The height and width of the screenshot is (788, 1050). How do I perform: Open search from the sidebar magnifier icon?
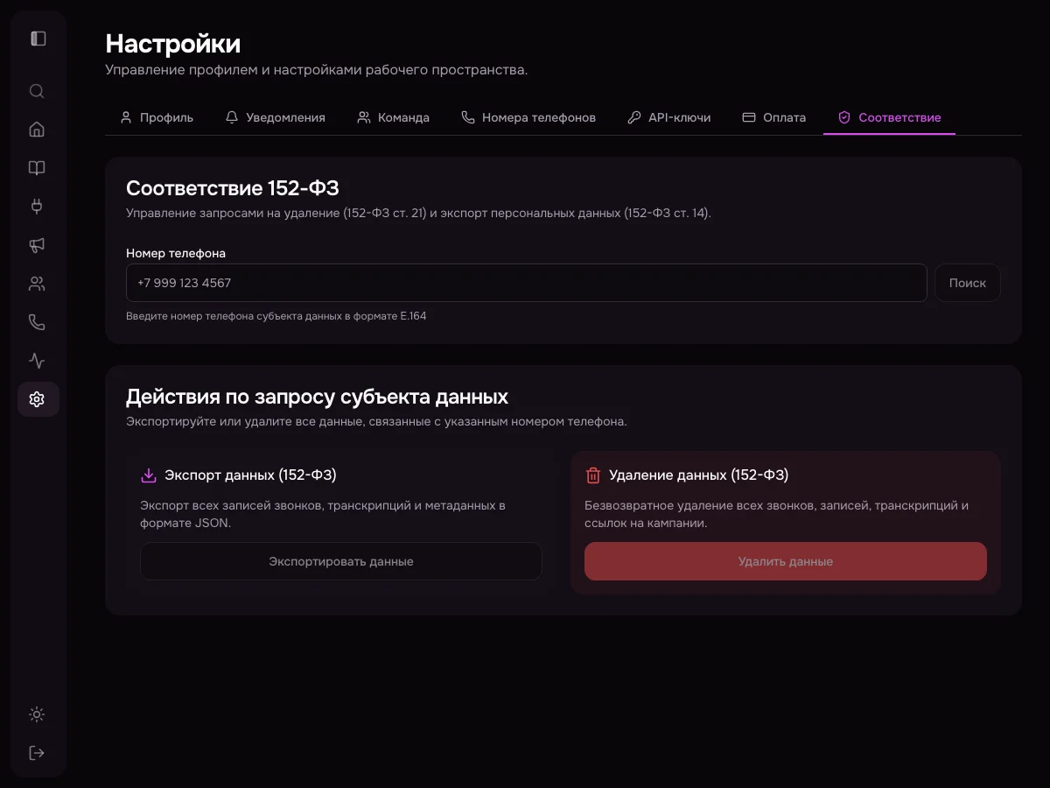[37, 90]
